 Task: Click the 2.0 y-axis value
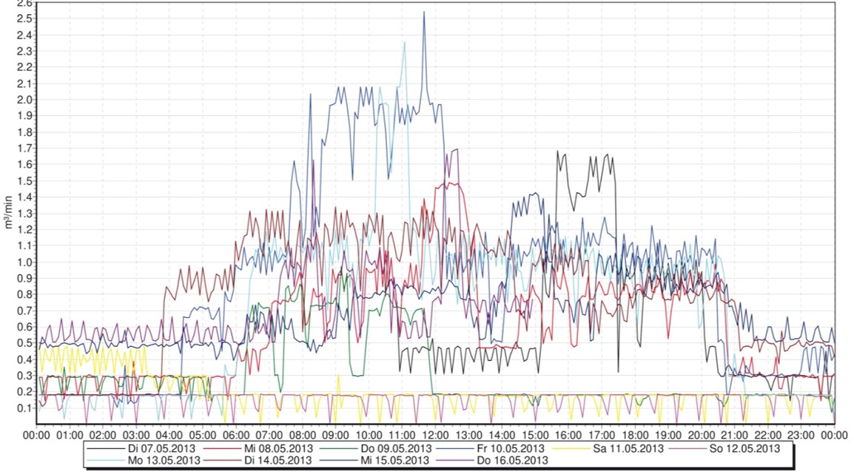pyautogui.click(x=25, y=100)
